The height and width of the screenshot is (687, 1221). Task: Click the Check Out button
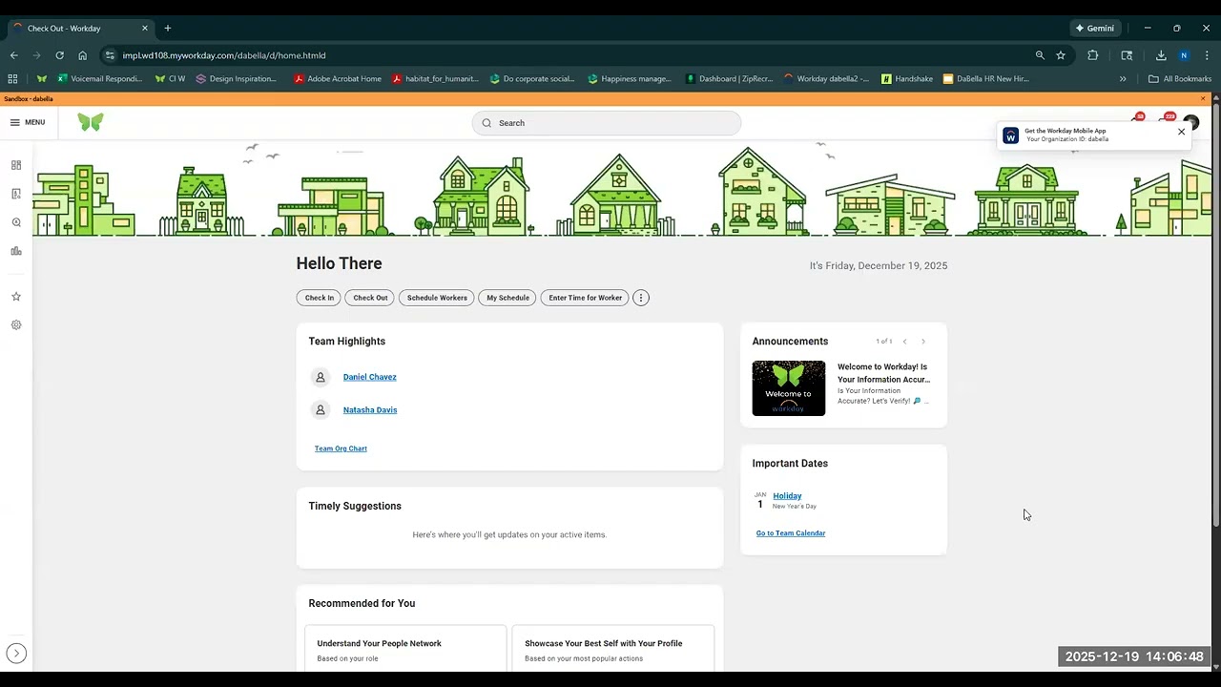coord(370,298)
